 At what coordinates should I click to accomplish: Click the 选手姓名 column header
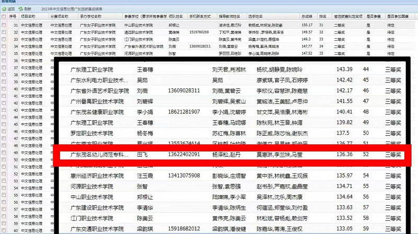[255, 17]
